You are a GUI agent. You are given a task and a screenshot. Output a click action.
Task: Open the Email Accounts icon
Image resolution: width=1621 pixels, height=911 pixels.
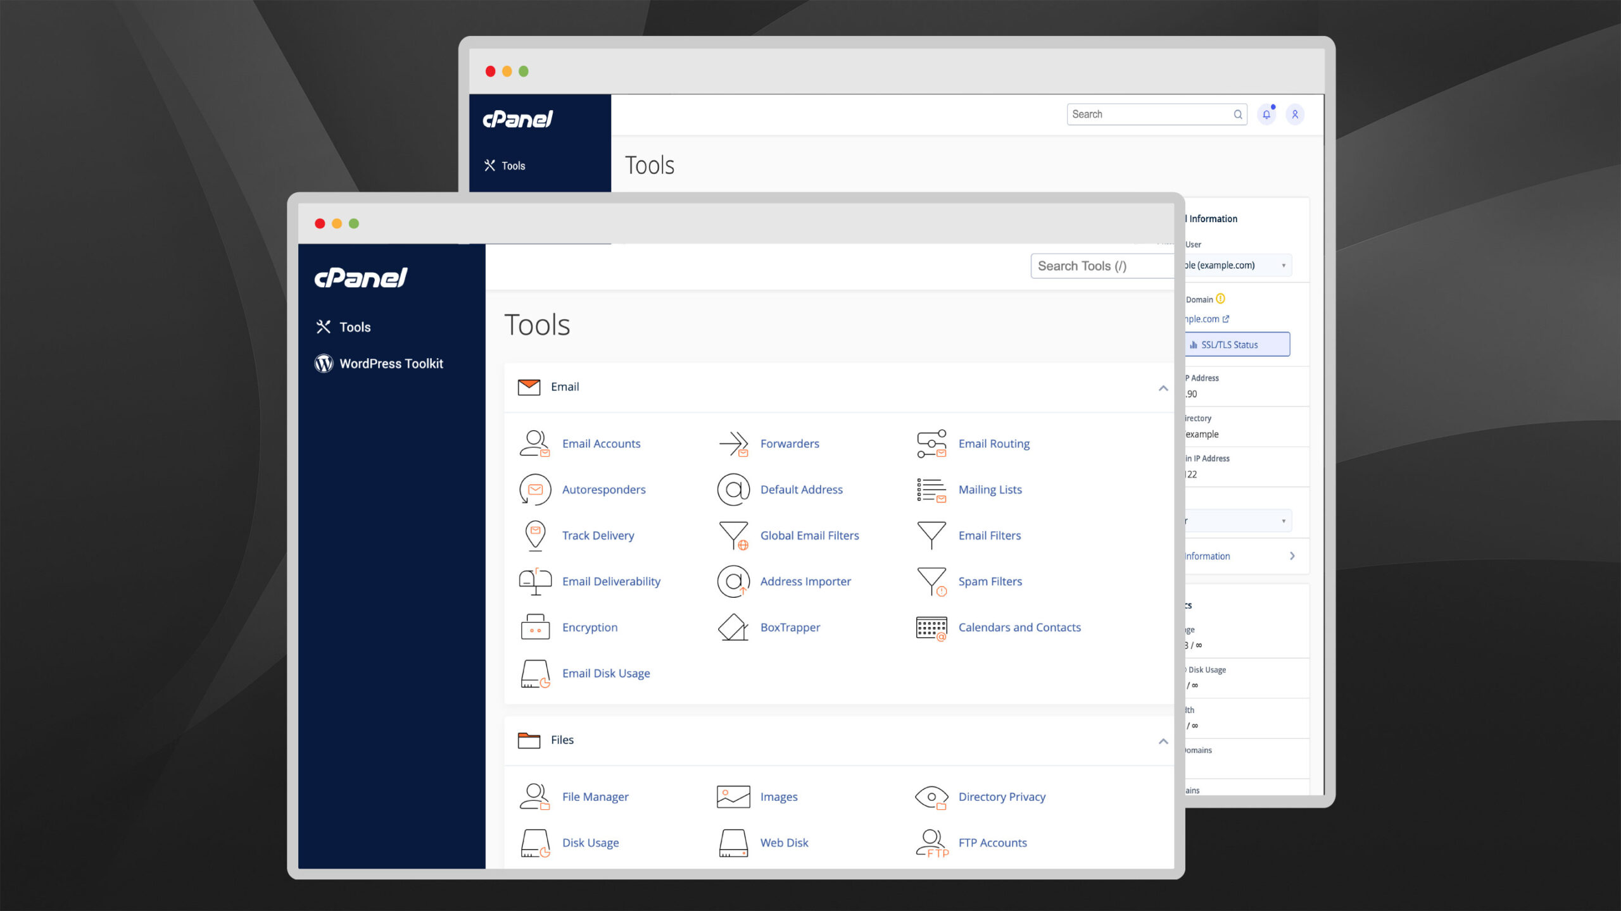pyautogui.click(x=534, y=443)
